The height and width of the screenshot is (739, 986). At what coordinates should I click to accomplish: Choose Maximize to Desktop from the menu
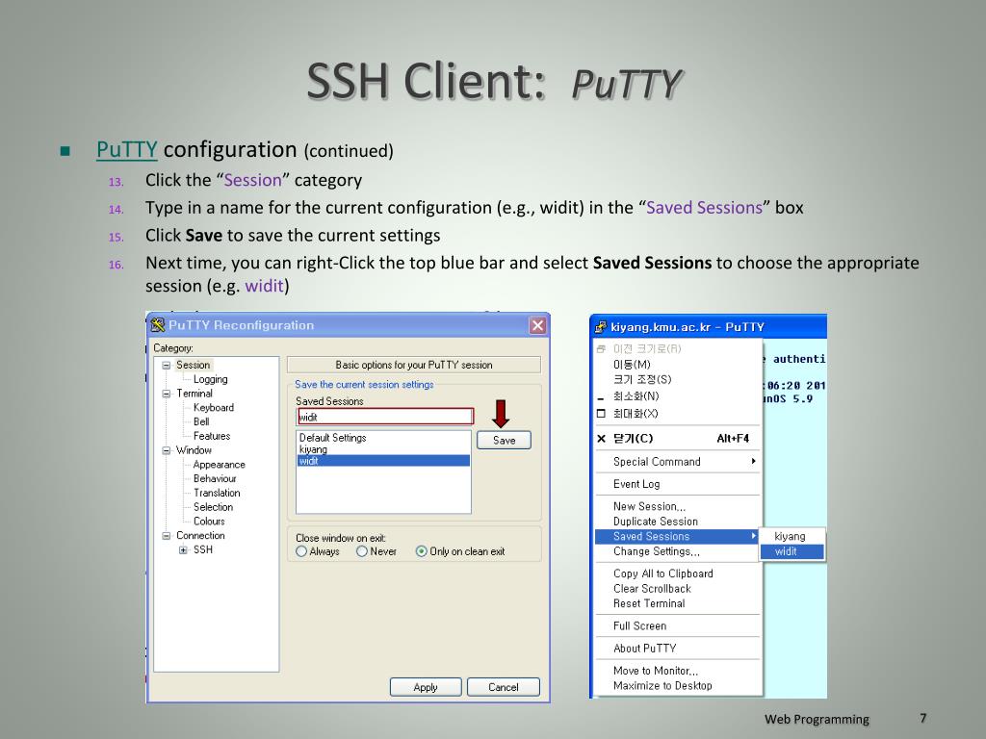point(677,686)
